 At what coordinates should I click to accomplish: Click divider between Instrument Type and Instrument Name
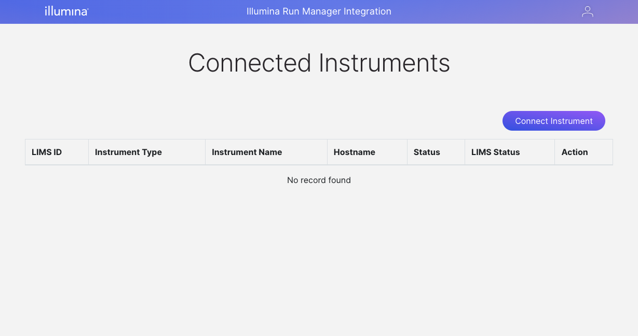tap(205, 152)
